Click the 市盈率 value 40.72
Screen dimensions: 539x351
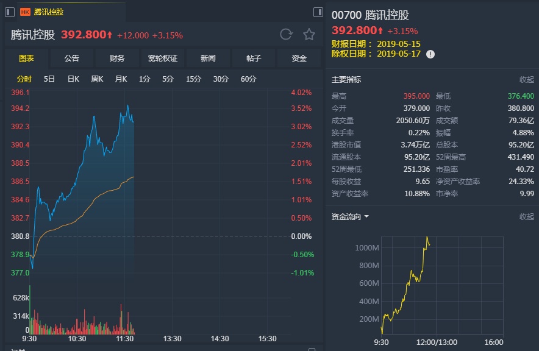coord(525,169)
